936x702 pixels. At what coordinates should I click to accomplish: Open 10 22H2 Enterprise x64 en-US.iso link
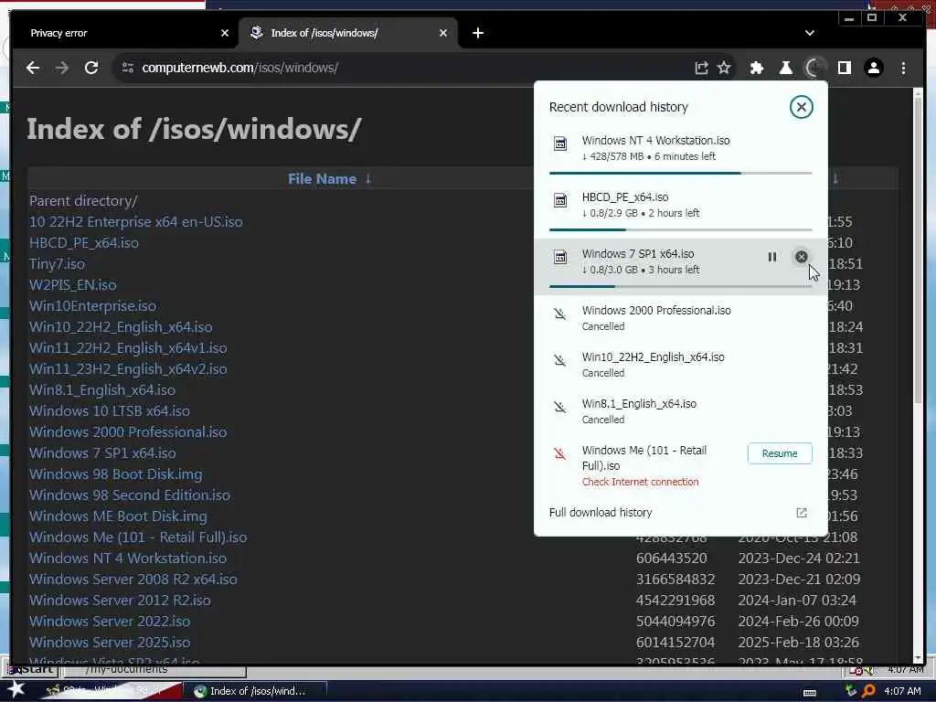point(136,222)
